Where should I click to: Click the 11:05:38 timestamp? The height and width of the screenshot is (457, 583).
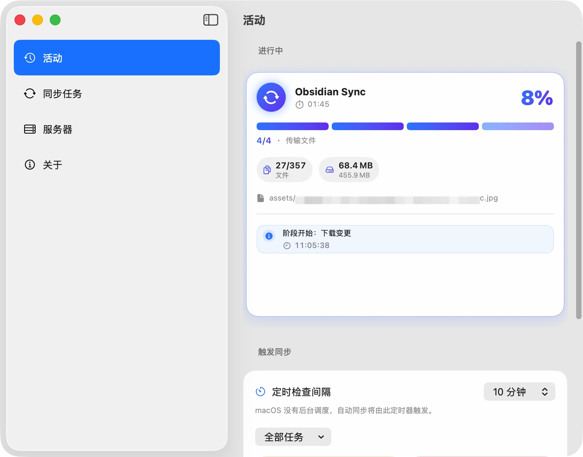pyautogui.click(x=312, y=245)
